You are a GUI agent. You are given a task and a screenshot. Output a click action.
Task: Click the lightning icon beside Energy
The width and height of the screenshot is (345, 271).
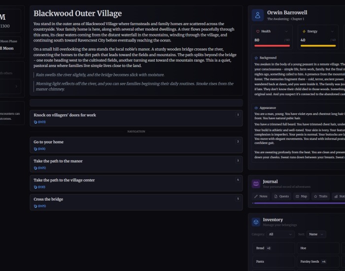pyautogui.click(x=303, y=31)
